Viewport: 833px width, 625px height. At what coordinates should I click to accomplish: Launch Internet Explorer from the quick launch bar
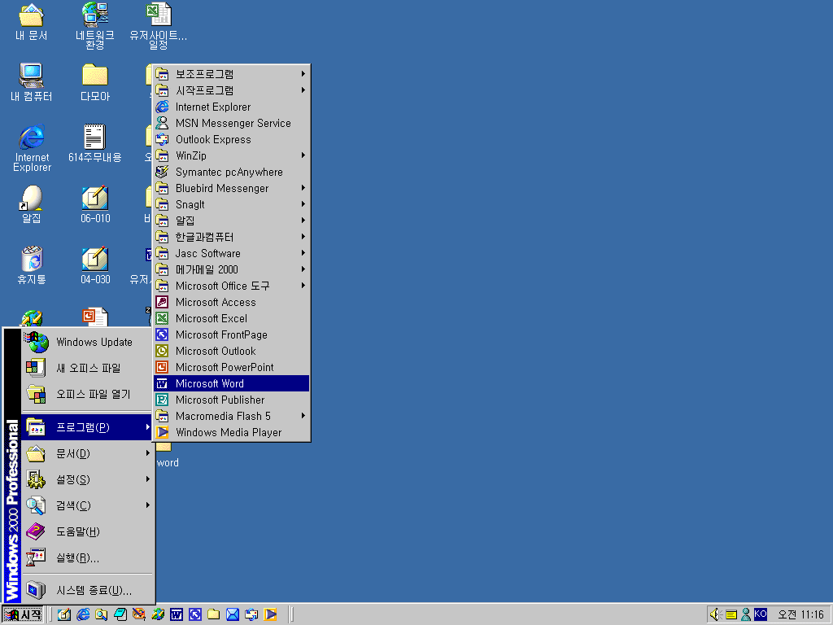click(83, 614)
